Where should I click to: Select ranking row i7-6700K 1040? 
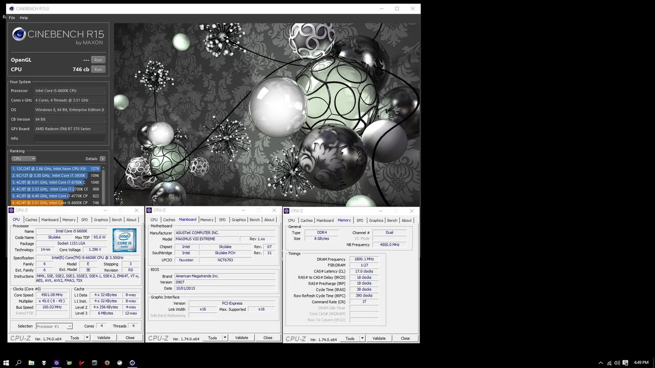tap(55, 182)
